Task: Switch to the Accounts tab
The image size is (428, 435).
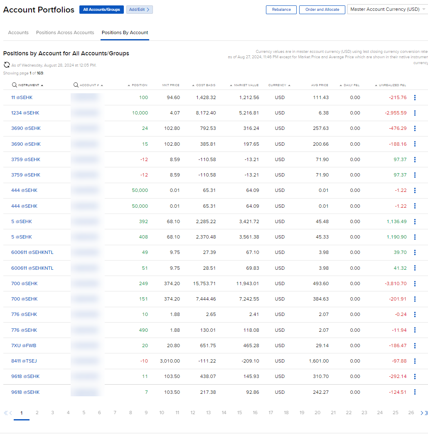Action: [18, 32]
